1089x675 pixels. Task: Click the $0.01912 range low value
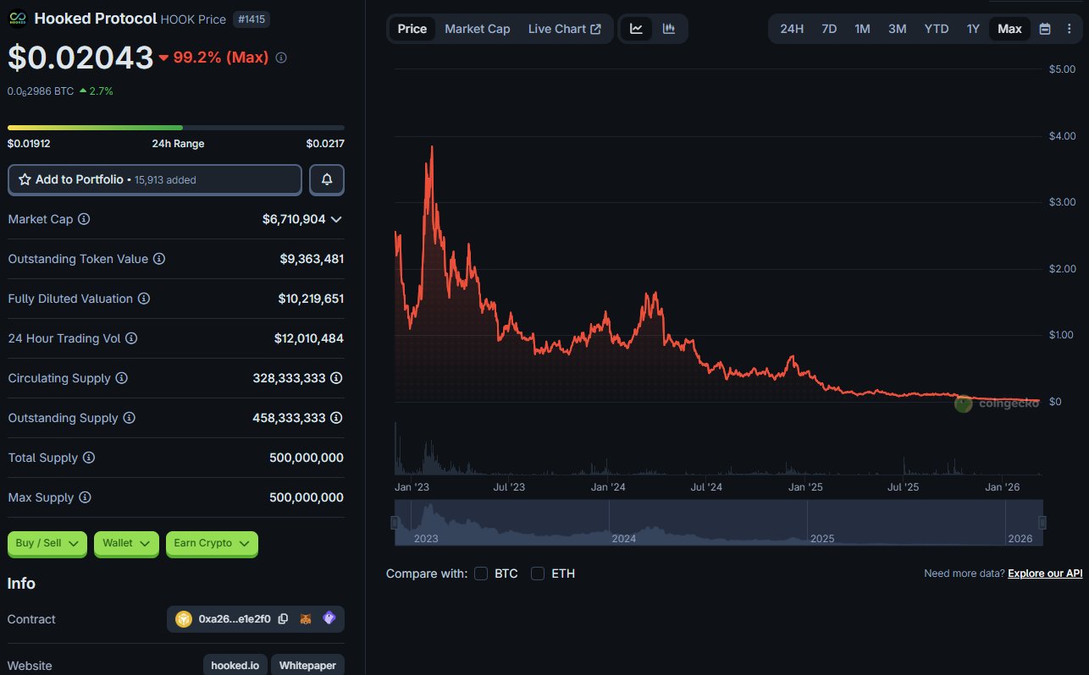pyautogui.click(x=29, y=144)
